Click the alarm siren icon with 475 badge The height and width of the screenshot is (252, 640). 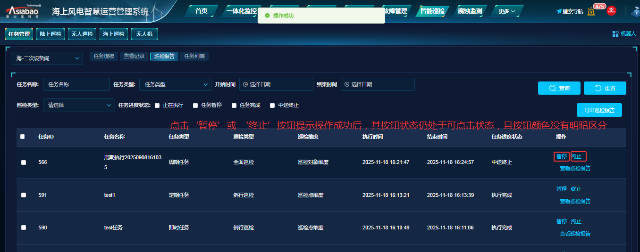point(591,11)
